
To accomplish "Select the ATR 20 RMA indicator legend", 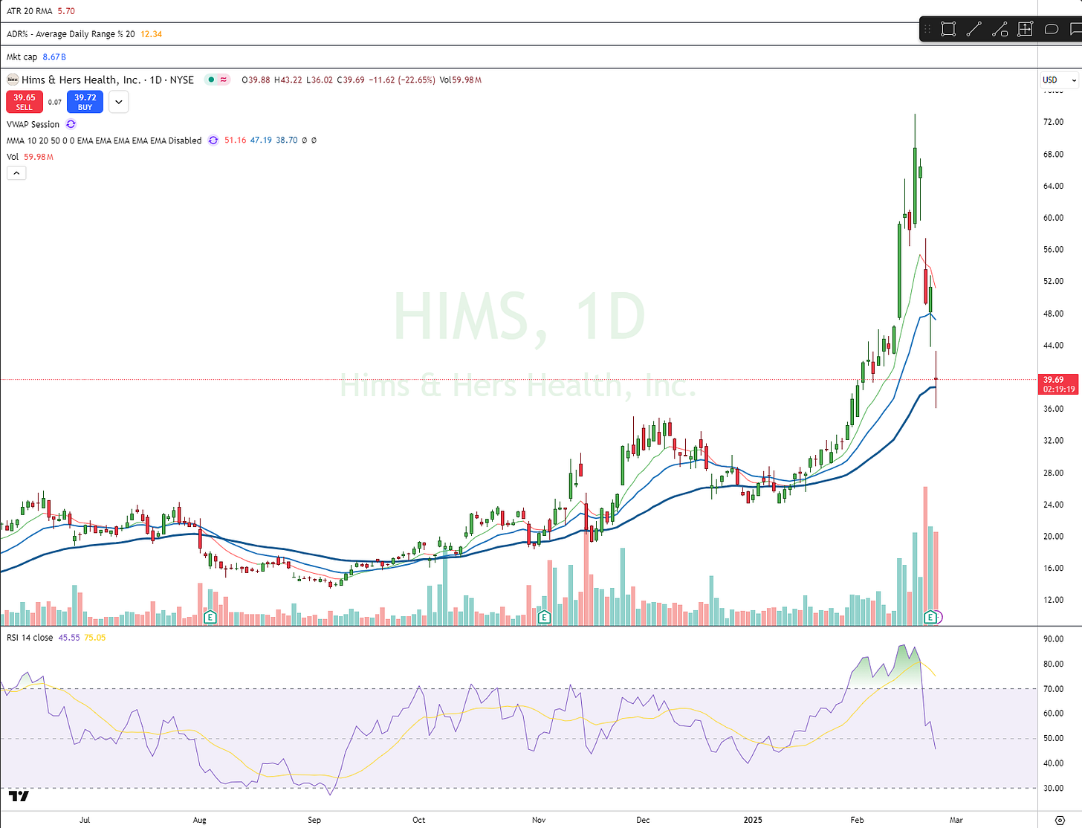I will click(x=31, y=11).
